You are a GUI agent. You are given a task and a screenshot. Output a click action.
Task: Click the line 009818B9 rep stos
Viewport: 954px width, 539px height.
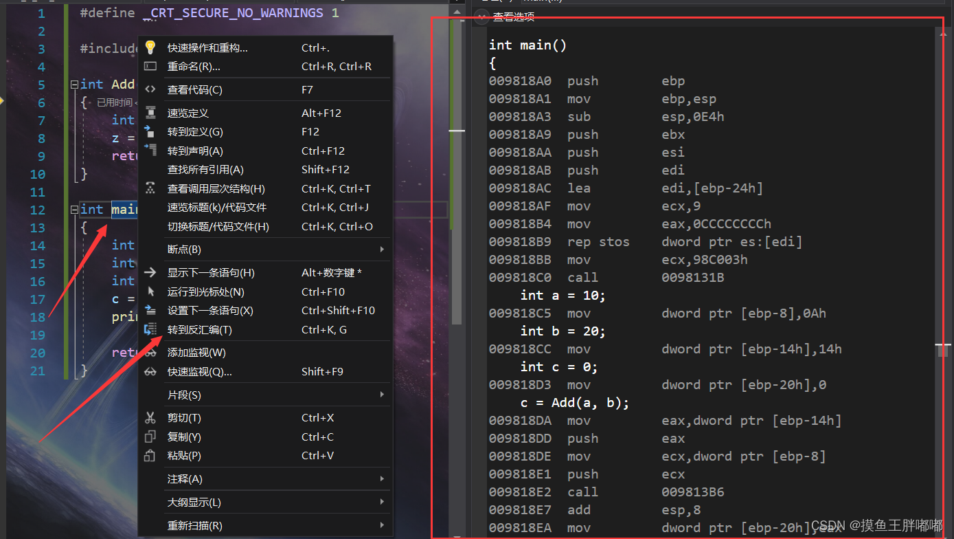click(x=646, y=242)
